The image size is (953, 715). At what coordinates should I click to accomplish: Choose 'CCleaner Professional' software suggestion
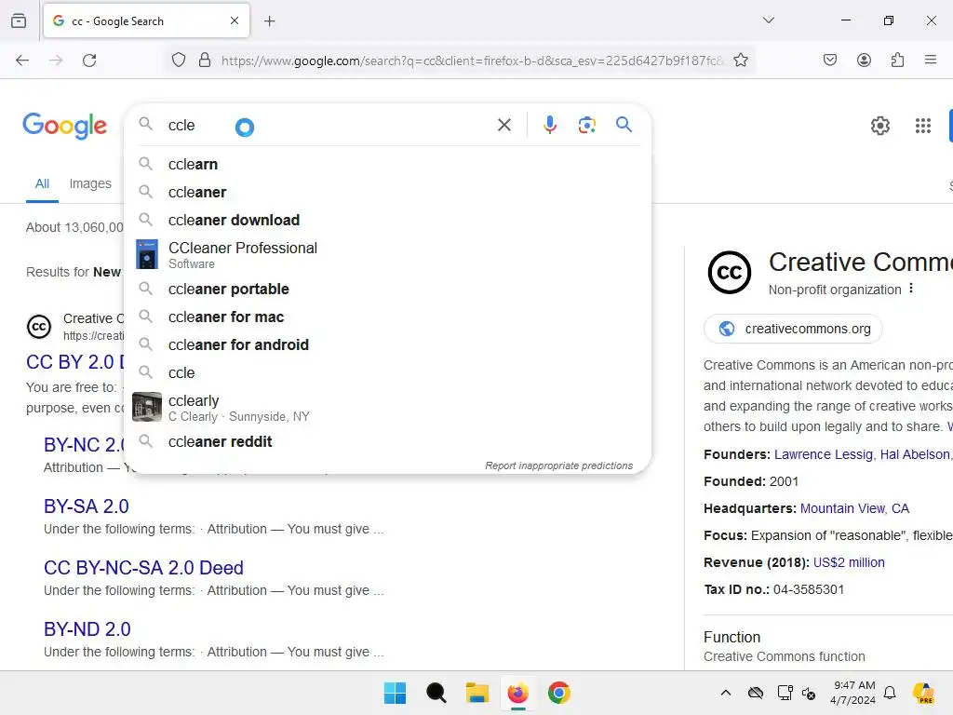tap(388, 255)
